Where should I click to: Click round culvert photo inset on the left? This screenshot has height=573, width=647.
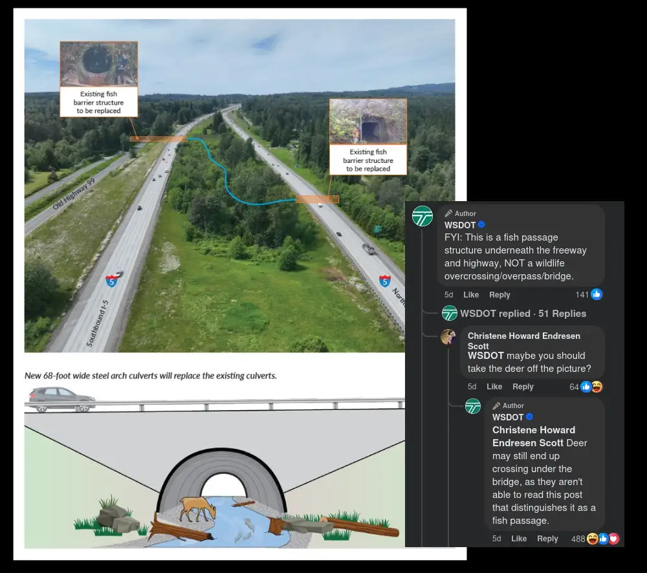point(98,64)
